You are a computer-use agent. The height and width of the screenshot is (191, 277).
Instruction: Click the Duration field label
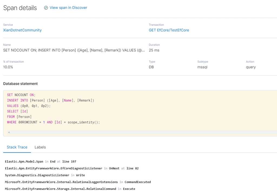coord(154,45)
